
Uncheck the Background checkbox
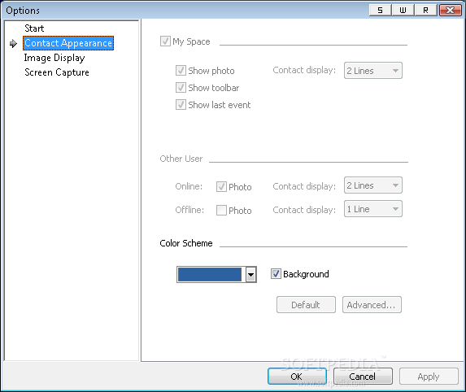(x=276, y=274)
